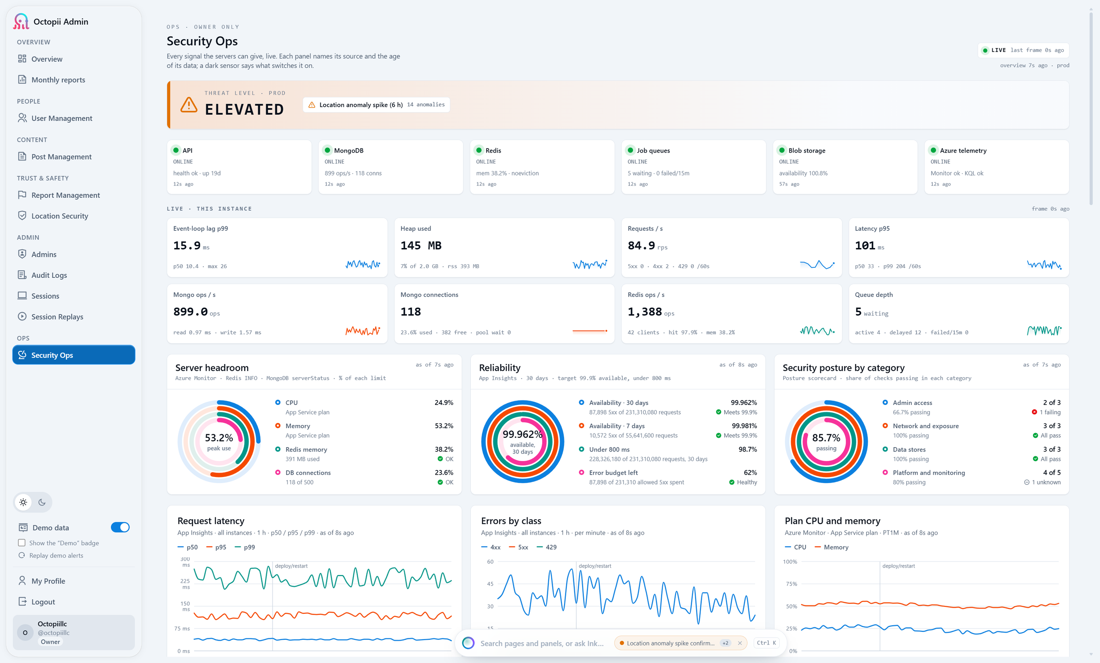This screenshot has width=1100, height=663.
Task: Dismiss the Location anomaly spike alert chip
Action: [x=740, y=643]
